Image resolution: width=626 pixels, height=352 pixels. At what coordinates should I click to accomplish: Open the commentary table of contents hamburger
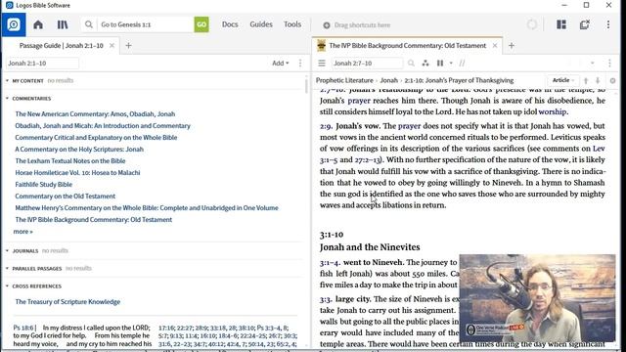[322, 63]
